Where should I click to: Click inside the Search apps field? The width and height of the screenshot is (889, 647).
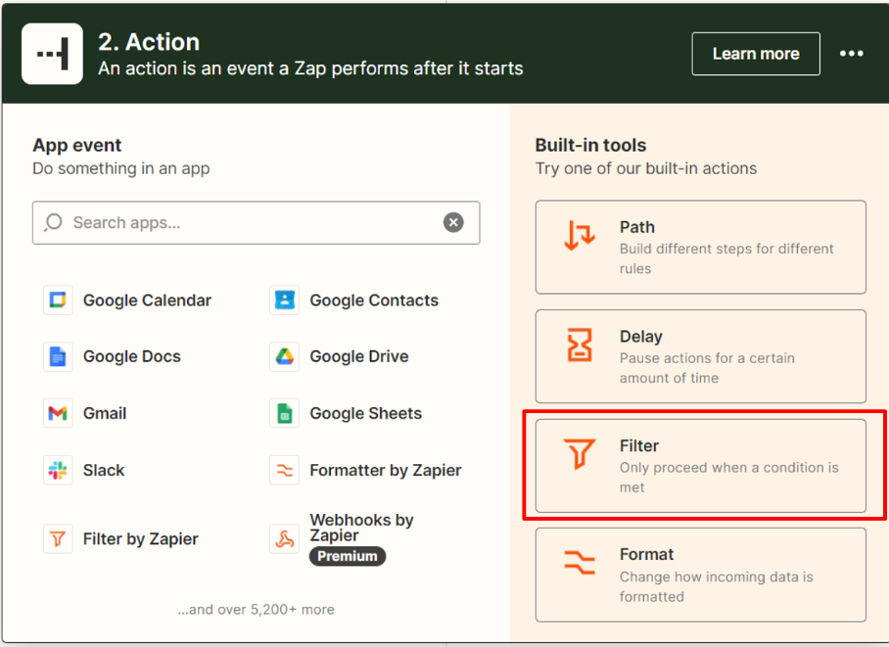tap(245, 222)
